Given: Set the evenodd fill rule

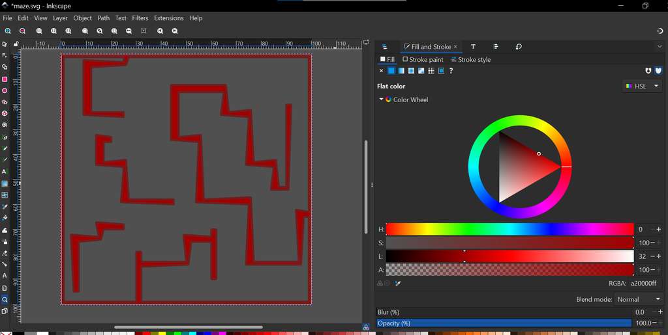Looking at the screenshot, I should point(648,71).
